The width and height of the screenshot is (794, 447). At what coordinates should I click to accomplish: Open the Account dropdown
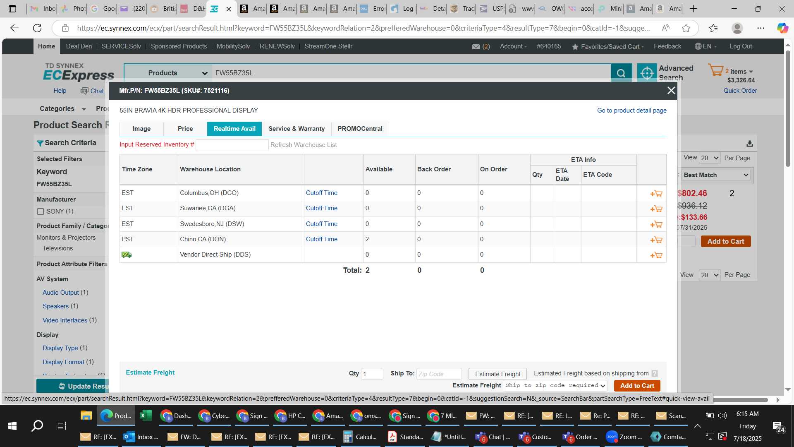[x=513, y=46]
